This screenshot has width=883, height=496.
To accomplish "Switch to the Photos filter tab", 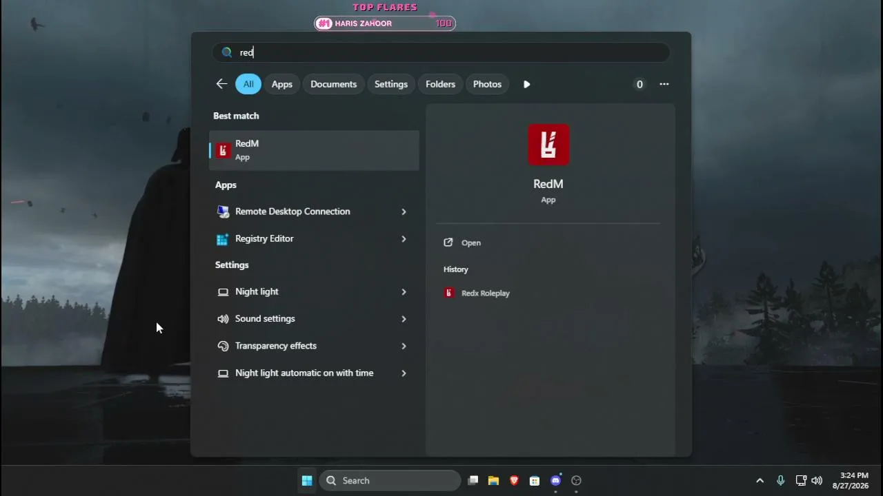I will pos(488,84).
